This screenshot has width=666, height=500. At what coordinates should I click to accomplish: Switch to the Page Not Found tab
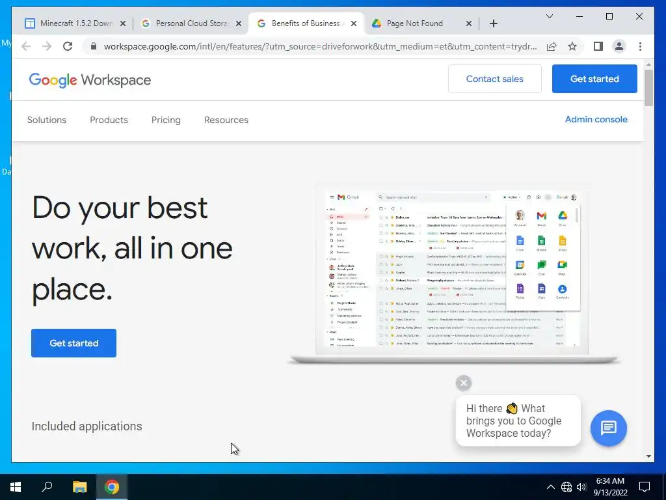point(421,23)
